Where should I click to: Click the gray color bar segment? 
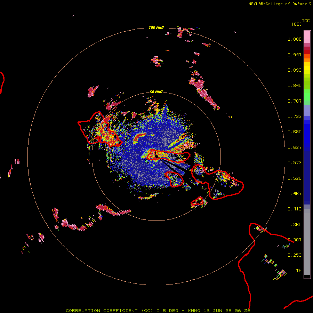pyautogui.click(x=307, y=242)
